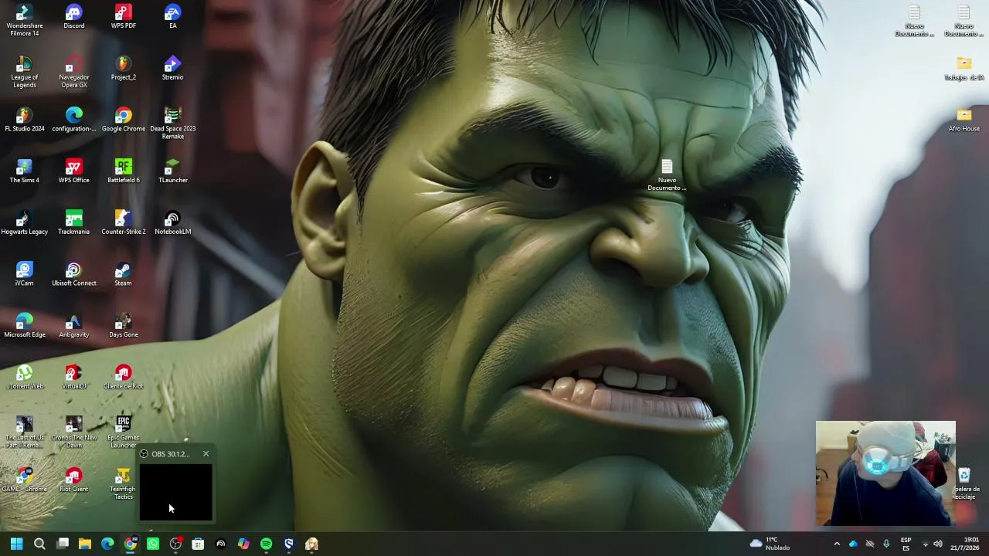The image size is (989, 556).
Task: Open WhatsApp from the taskbar
Action: (153, 544)
